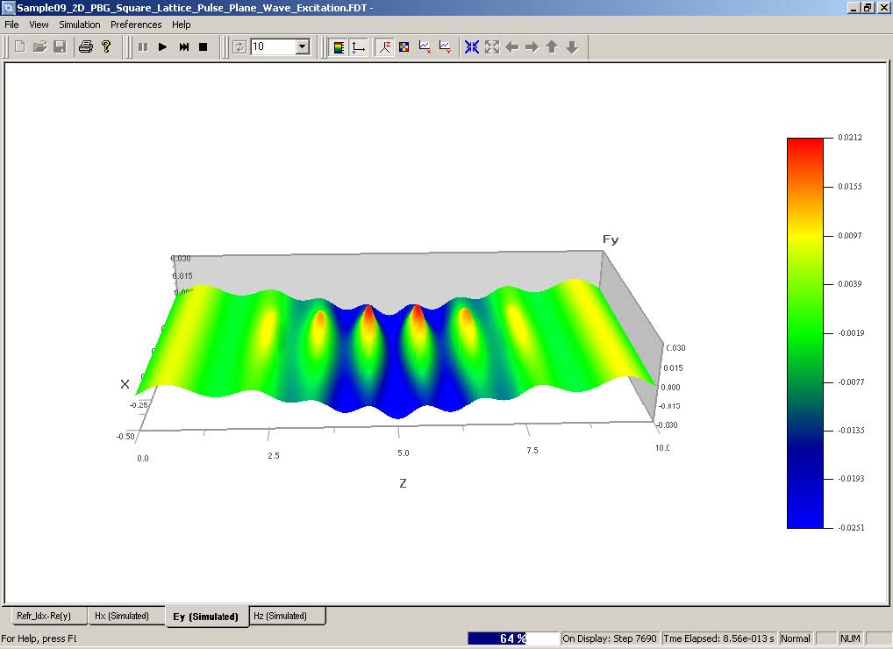The image size is (893, 649).
Task: Open the color palette display settings
Action: [338, 47]
